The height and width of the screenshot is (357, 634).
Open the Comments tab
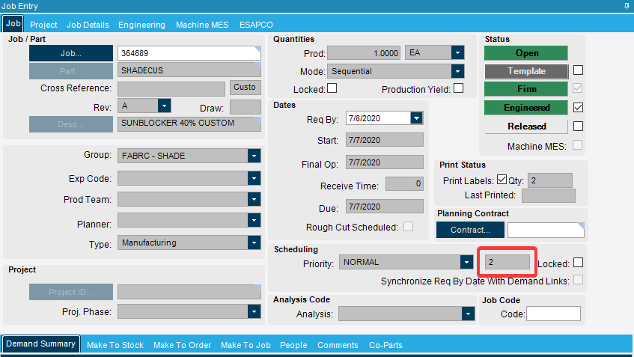click(338, 345)
